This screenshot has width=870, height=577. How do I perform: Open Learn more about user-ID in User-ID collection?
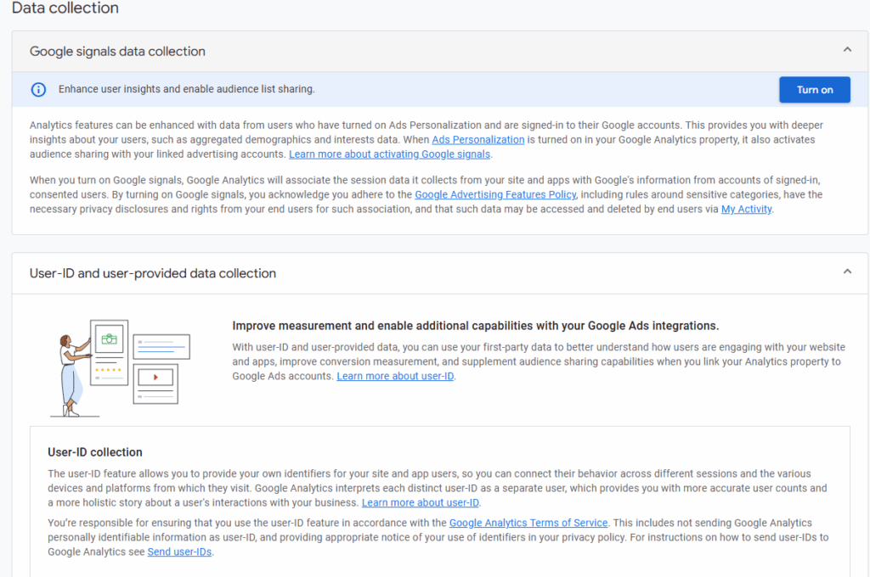click(420, 502)
